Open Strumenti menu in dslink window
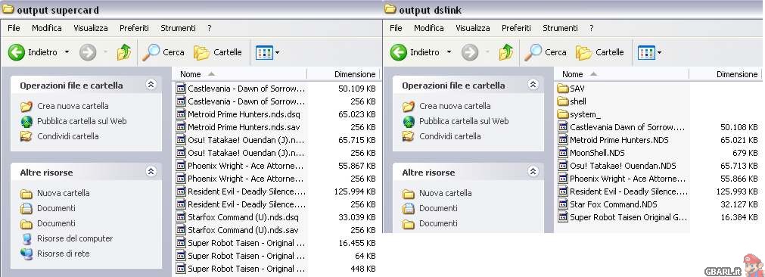 [560, 28]
